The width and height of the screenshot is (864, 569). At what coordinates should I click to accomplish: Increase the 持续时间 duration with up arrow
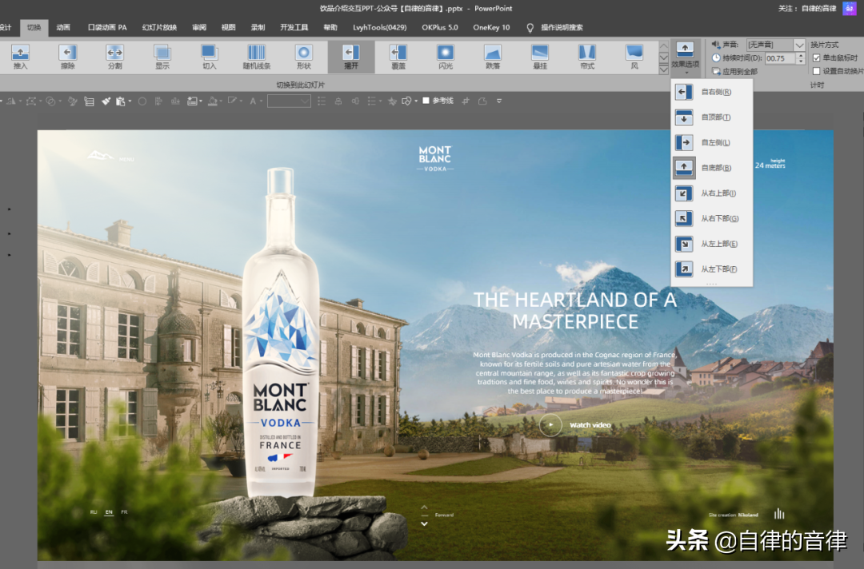pyautogui.click(x=801, y=56)
